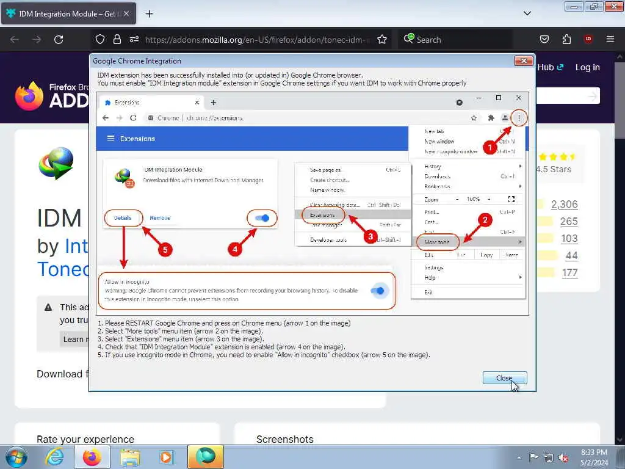The width and height of the screenshot is (625, 469).
Task: Open the 177 reviews count link
Action: coord(569,273)
